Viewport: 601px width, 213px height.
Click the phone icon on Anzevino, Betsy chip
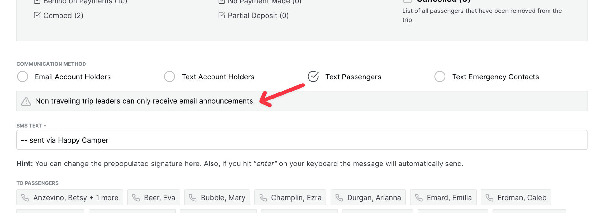[x=25, y=197]
